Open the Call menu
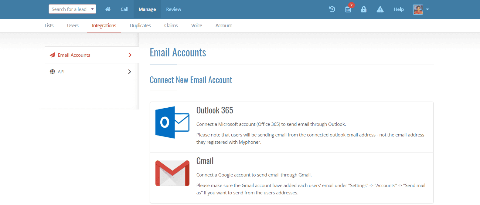The image size is (480, 205). pos(124,9)
